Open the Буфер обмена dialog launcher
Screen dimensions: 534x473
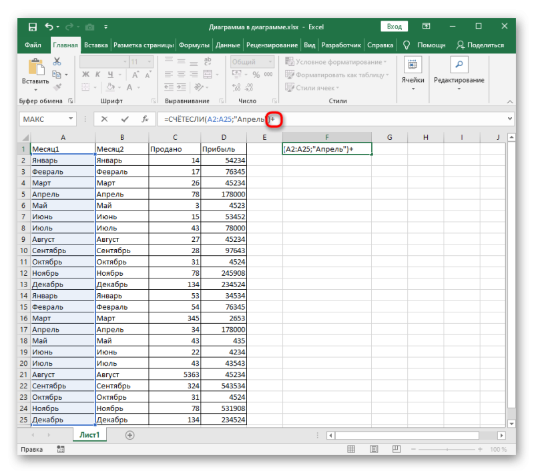(x=71, y=101)
